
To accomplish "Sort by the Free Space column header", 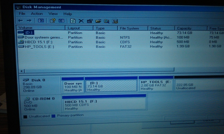I will coord(216,28).
